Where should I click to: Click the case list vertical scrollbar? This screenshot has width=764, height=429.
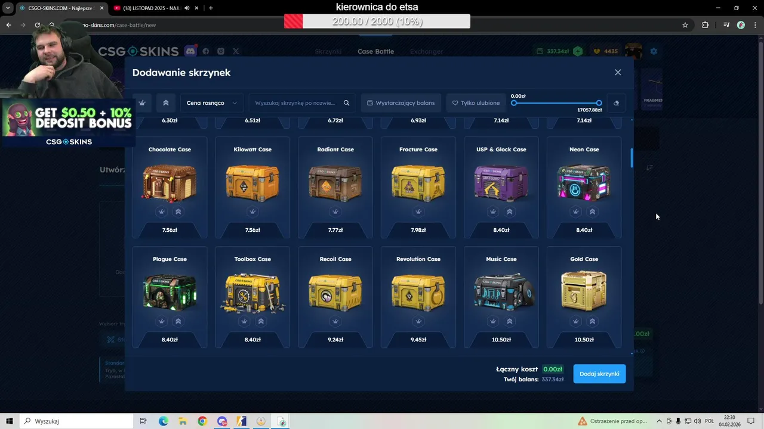click(x=631, y=158)
